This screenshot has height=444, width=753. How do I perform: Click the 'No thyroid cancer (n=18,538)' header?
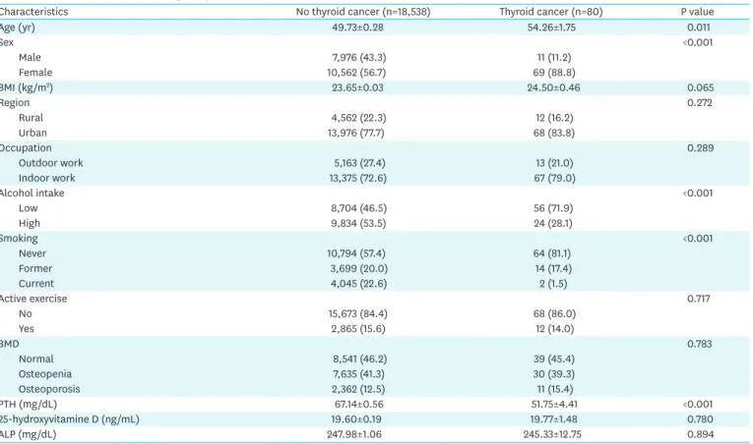[x=363, y=12]
